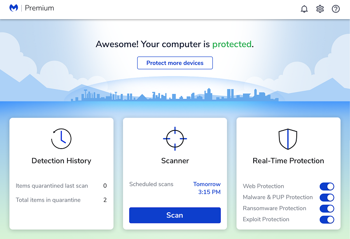350x239 pixels.
Task: Click the Malwarebytes logo icon
Action: 14,8
